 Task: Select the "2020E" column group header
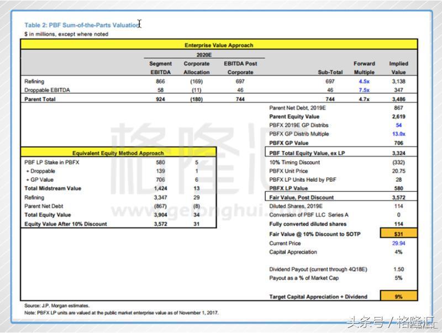[204, 55]
